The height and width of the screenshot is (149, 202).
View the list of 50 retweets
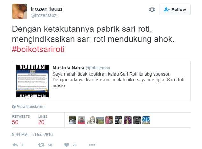click(x=21, y=120)
